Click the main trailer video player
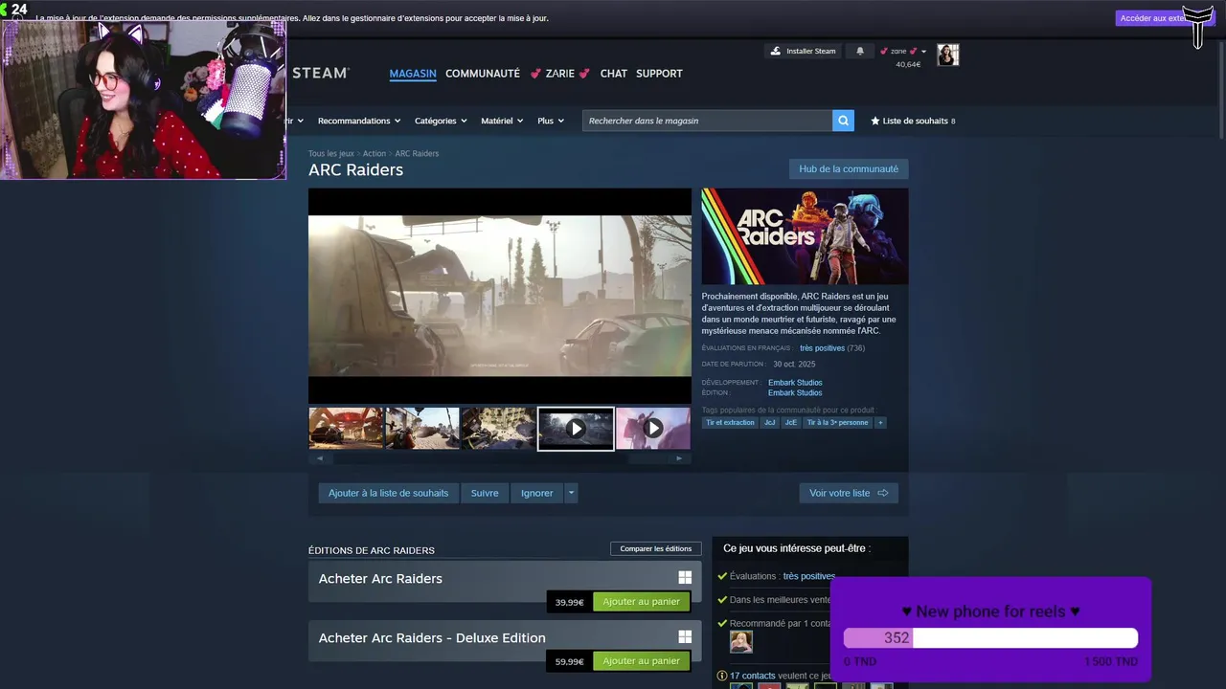The image size is (1226, 689). [x=499, y=296]
